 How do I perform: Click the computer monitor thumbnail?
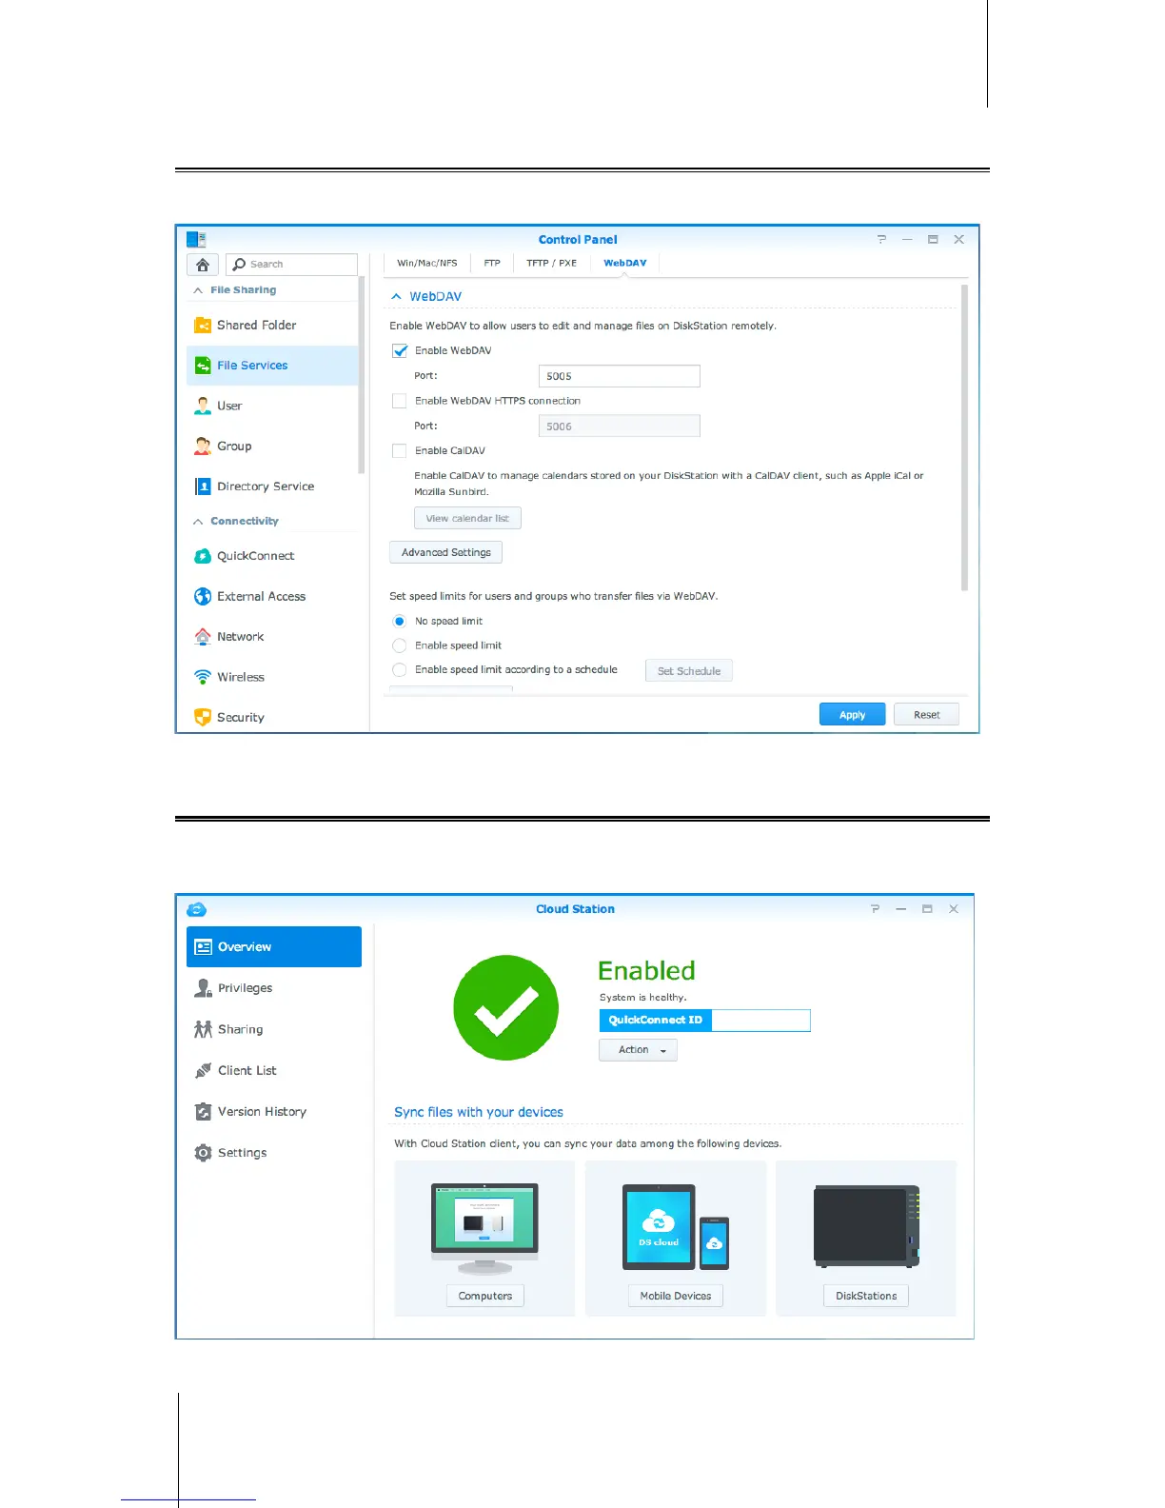click(x=485, y=1229)
